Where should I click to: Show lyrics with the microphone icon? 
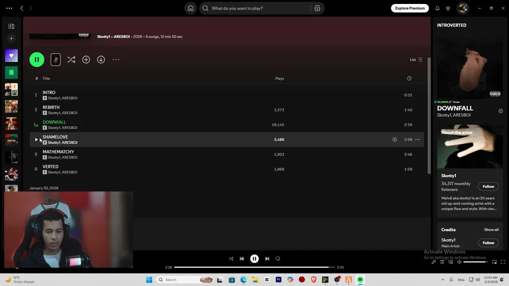click(x=434, y=262)
